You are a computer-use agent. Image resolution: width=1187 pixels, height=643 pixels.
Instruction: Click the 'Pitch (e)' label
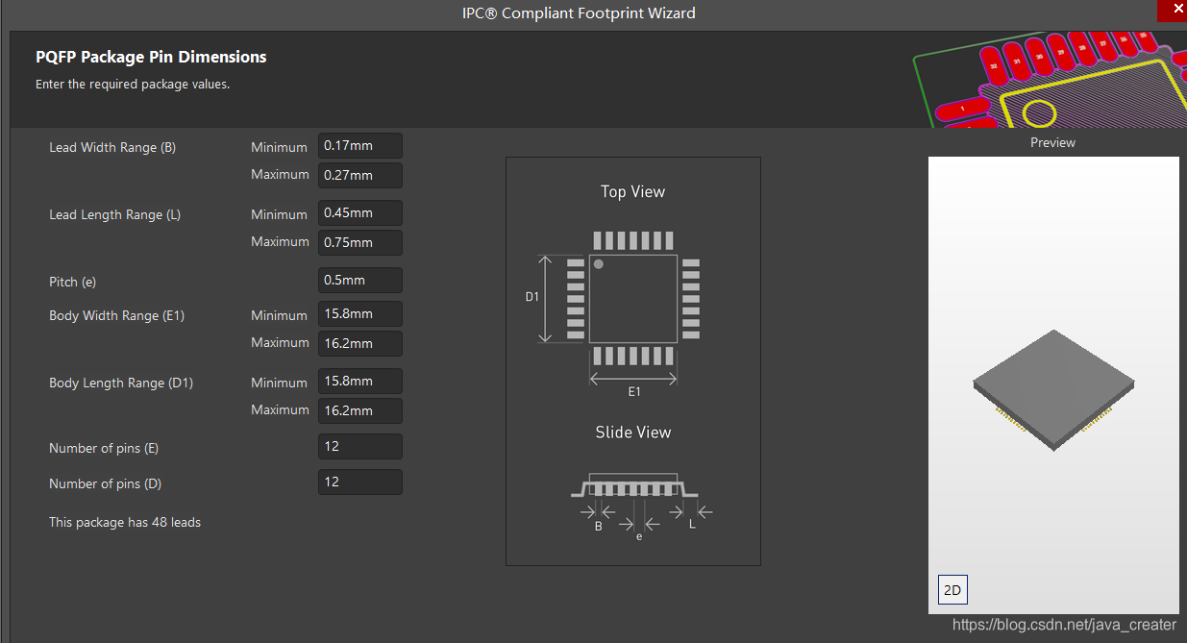(x=73, y=283)
